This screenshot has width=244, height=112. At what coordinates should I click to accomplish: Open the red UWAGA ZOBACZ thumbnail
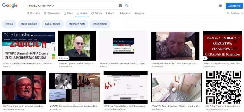(223, 46)
